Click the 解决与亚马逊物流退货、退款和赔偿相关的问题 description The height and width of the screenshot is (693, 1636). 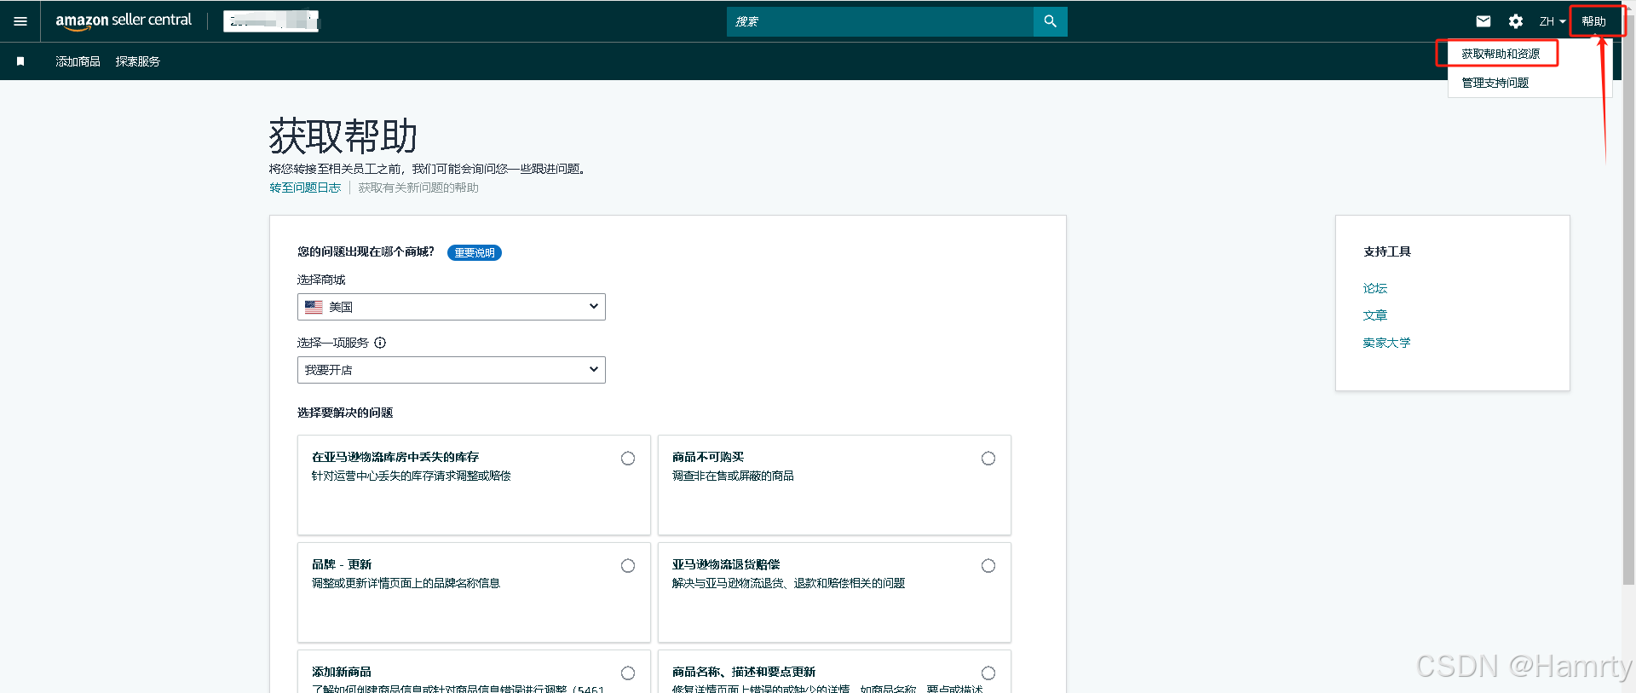[x=788, y=583]
